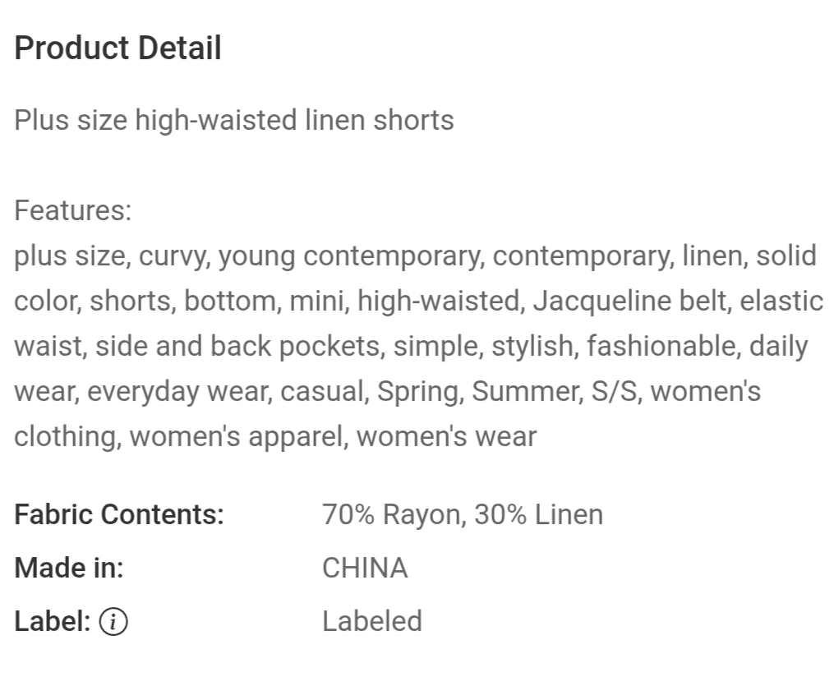Click the 'Labeled' value text
The width and height of the screenshot is (834, 686).
pos(372,620)
